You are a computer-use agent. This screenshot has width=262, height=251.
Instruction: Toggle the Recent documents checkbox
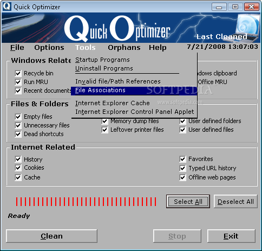pos(18,91)
